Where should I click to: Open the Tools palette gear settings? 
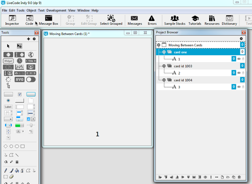[x=34, y=39]
